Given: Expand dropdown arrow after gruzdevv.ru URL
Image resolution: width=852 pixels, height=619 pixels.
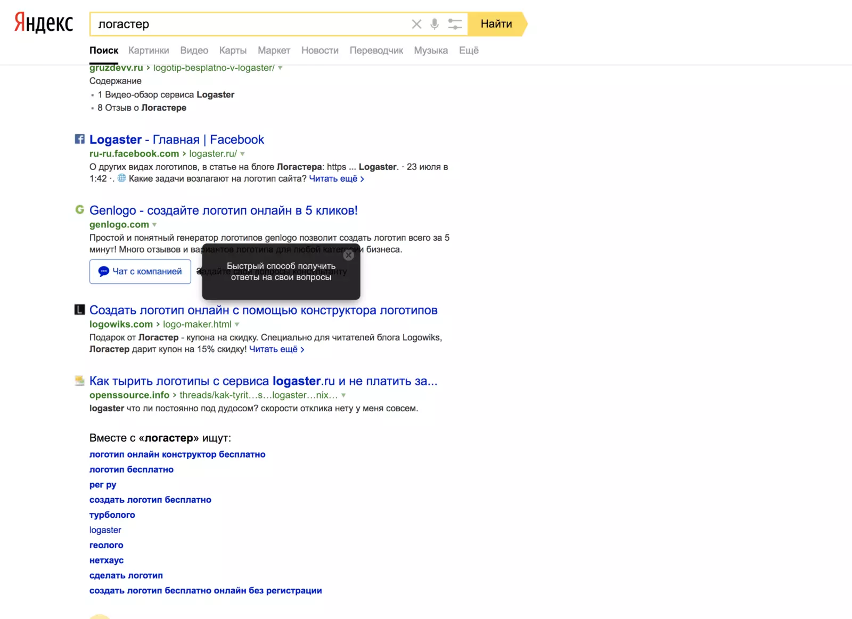Looking at the screenshot, I should 280,68.
